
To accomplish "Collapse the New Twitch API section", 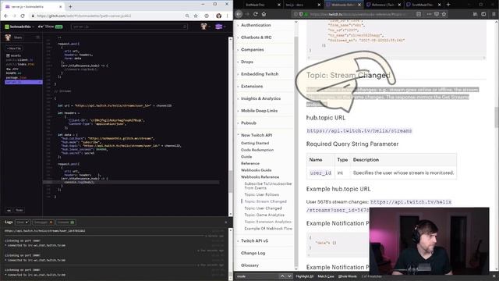I will pyautogui.click(x=257, y=135).
